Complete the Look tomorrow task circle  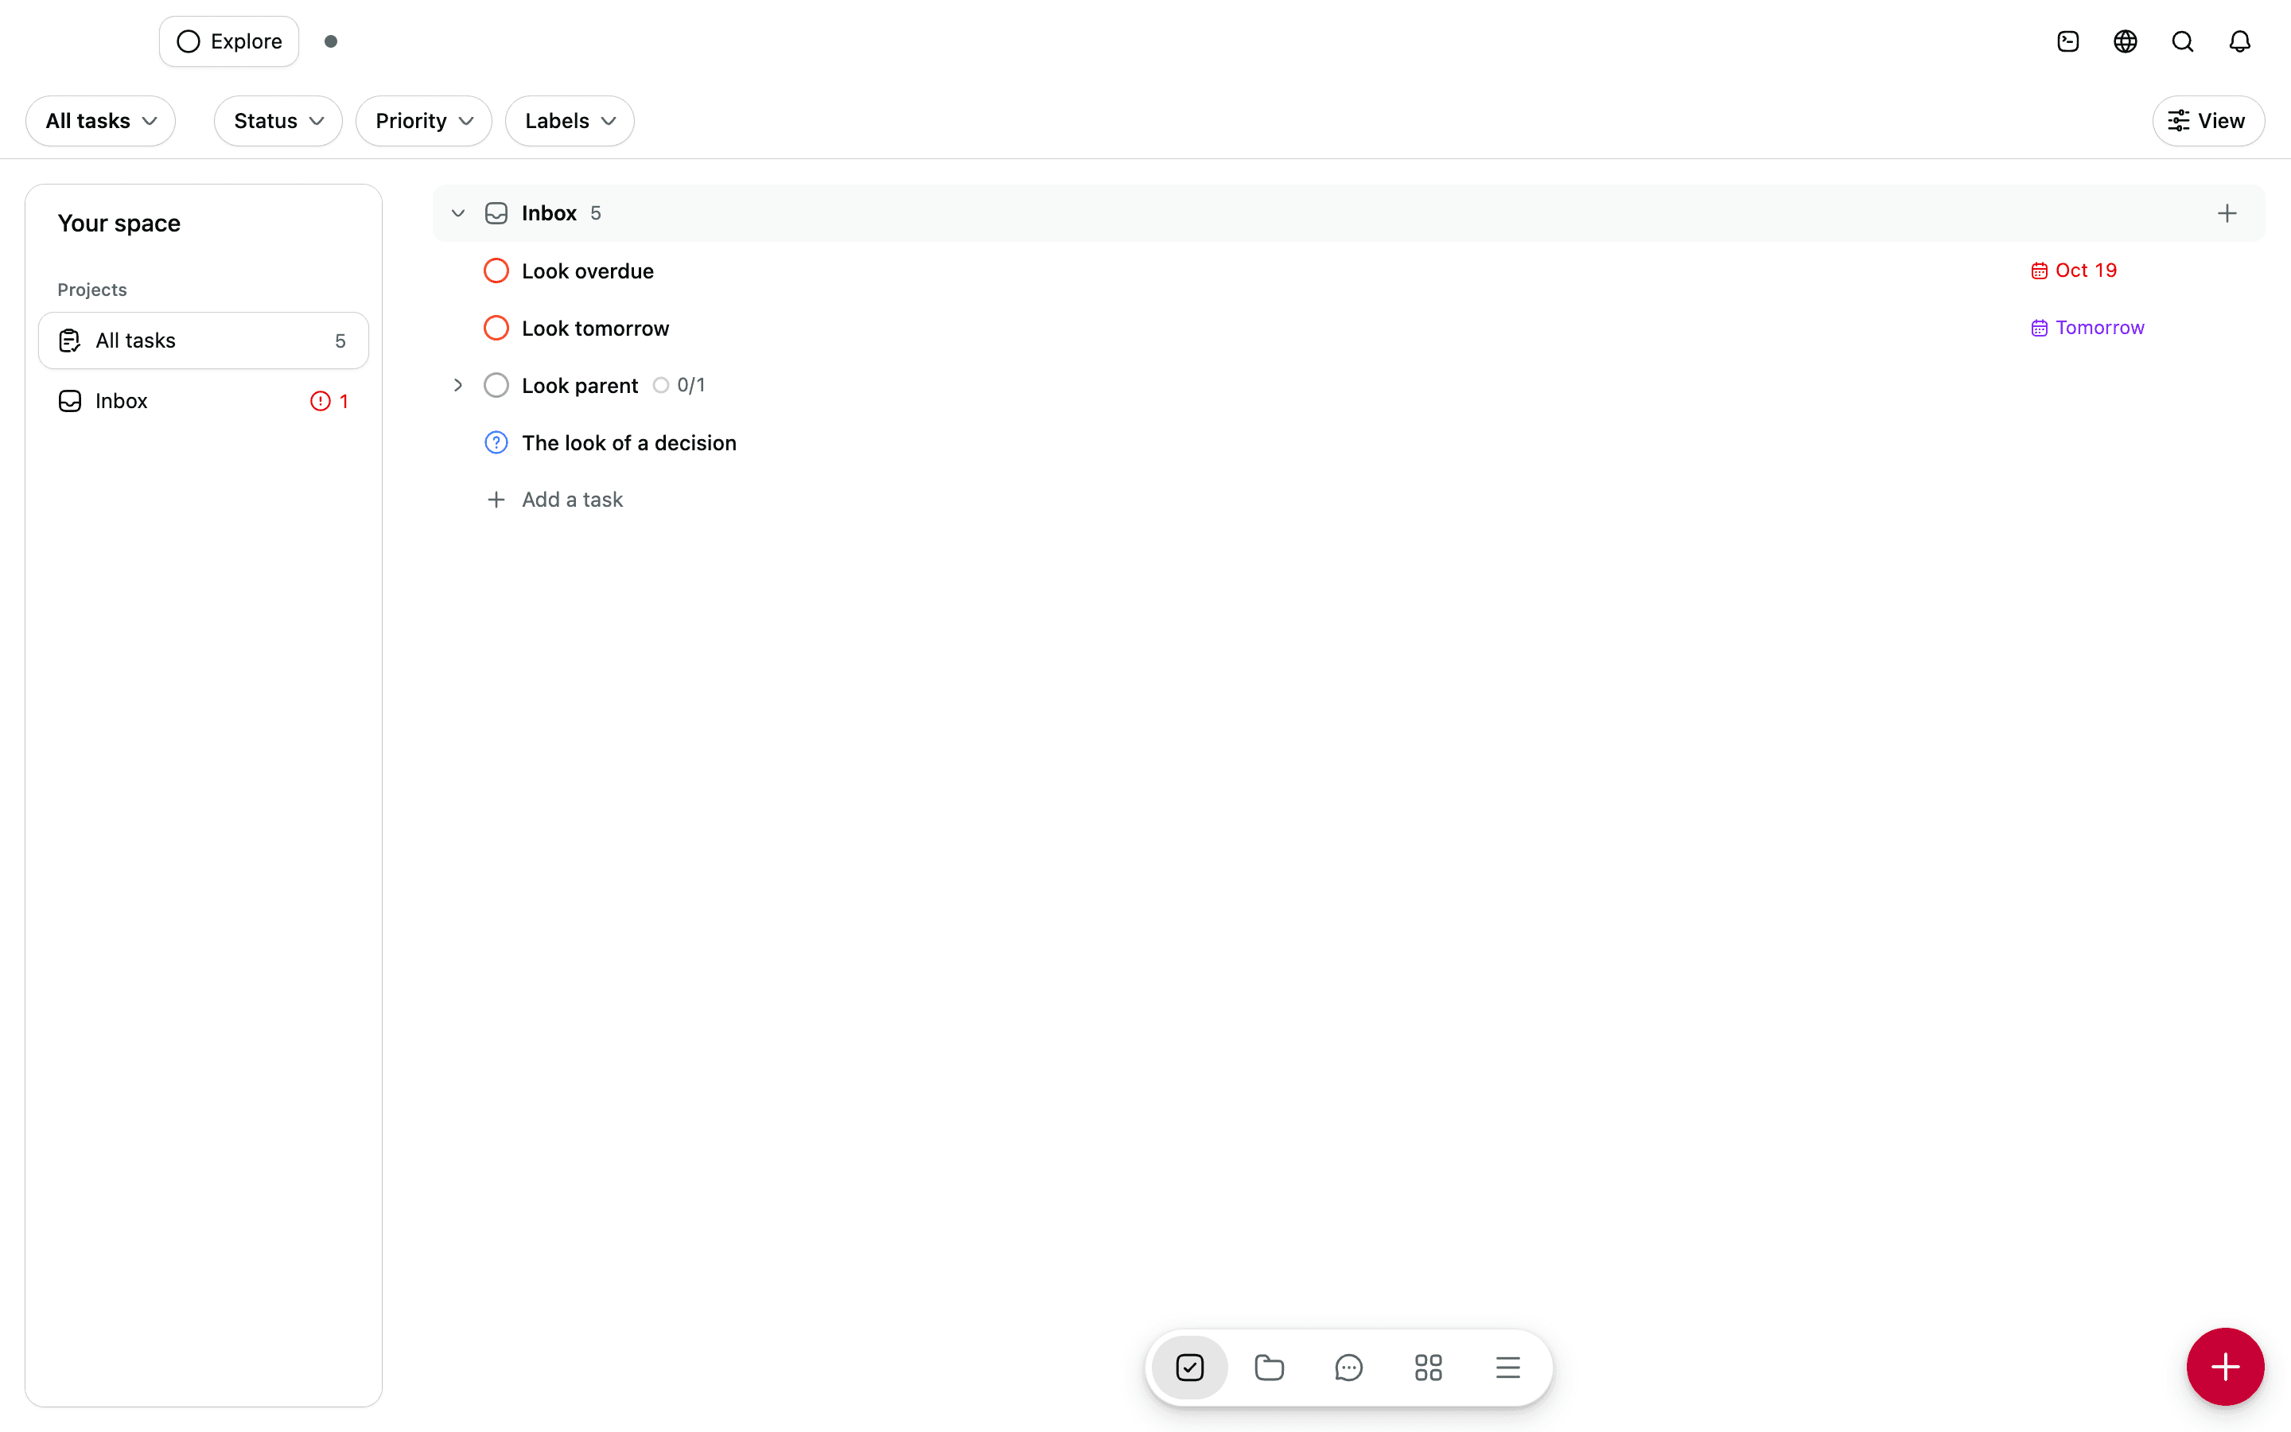point(496,328)
